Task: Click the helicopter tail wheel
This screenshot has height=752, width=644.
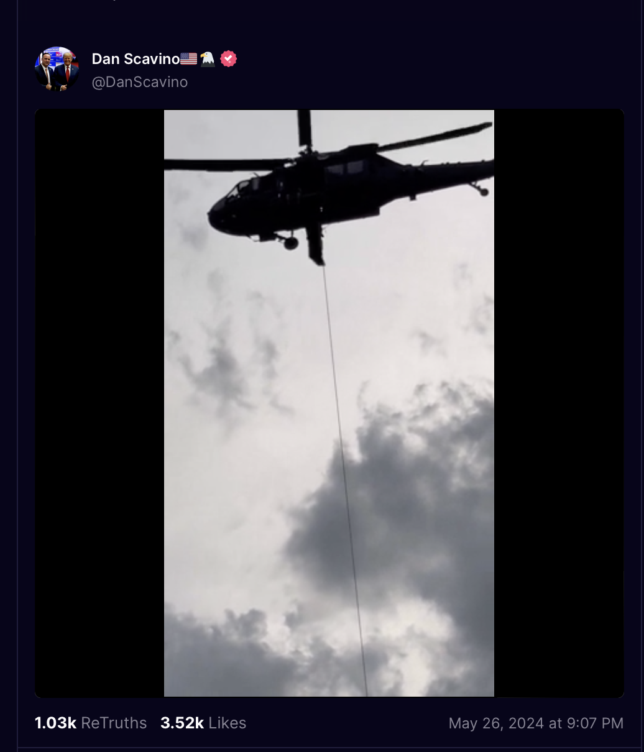Action: tap(483, 191)
